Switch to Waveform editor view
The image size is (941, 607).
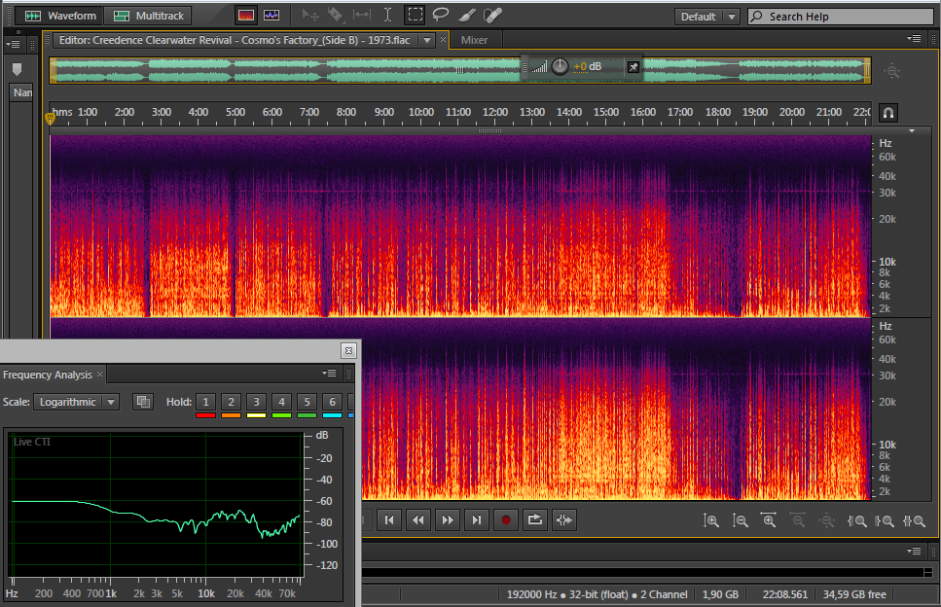coord(58,16)
